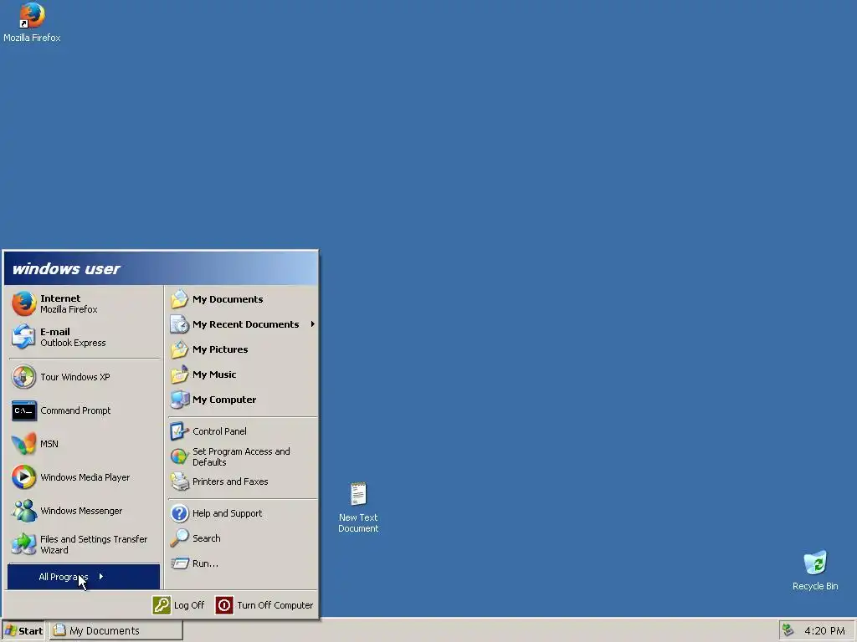Click Tour Windows XP icon
The width and height of the screenshot is (857, 642).
[24, 377]
